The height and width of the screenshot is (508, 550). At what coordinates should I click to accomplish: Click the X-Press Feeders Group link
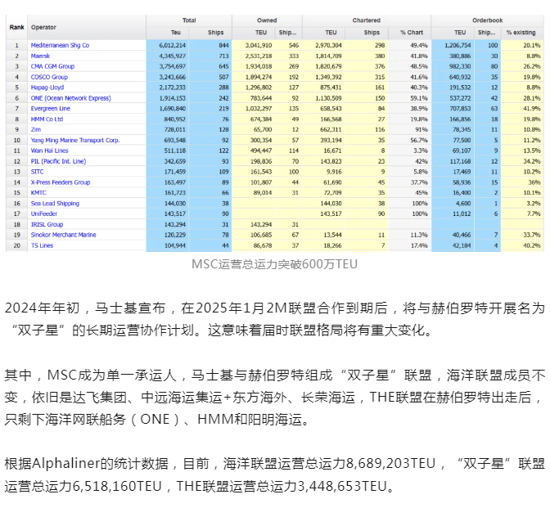(61, 182)
